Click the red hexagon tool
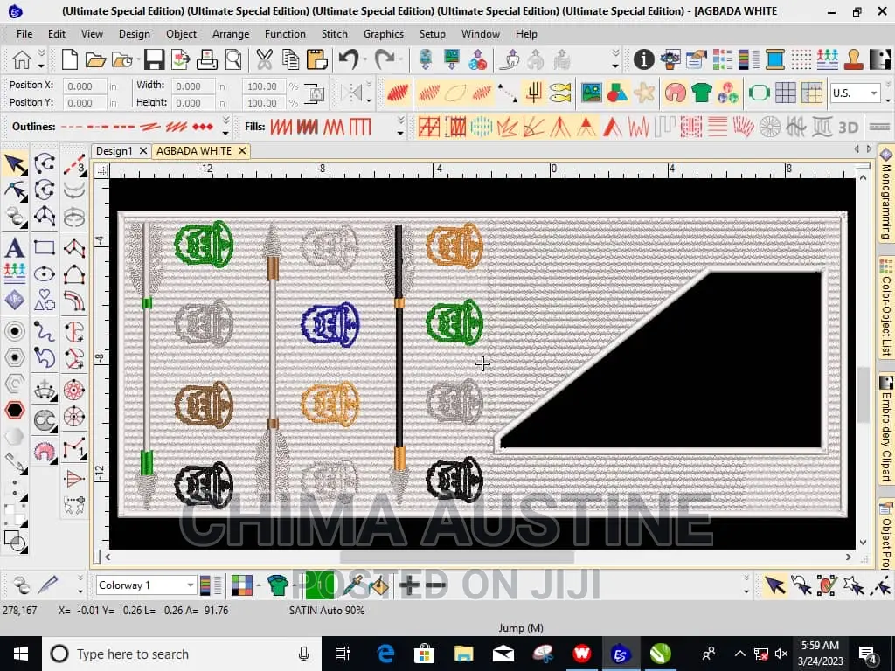This screenshot has height=671, width=895. (x=15, y=410)
